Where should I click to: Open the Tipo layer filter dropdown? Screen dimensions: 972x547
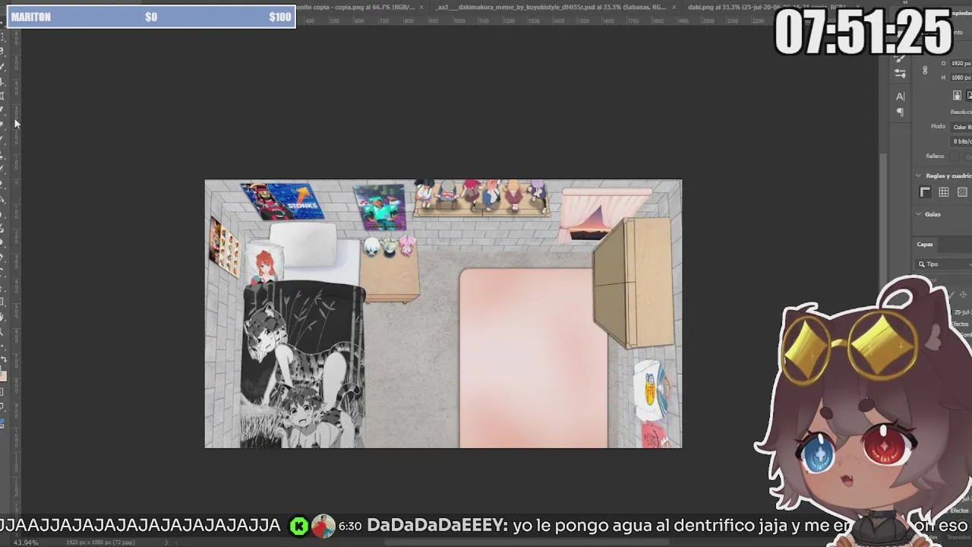[944, 264]
